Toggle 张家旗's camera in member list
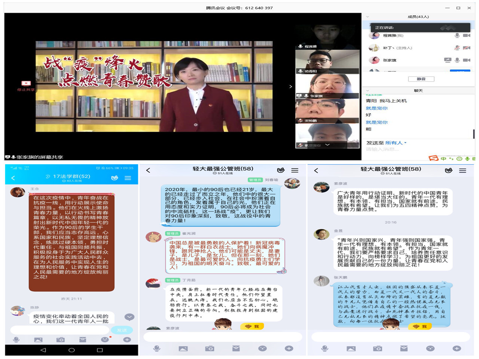 [466, 60]
